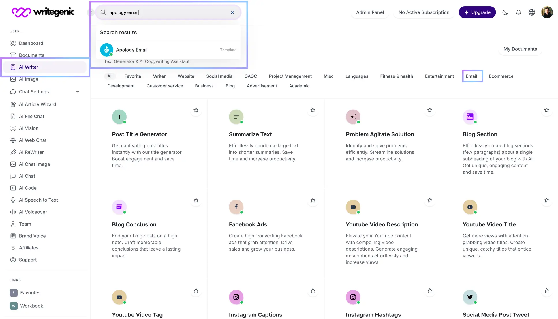The height and width of the screenshot is (319, 558).
Task: Navigate to Brand Voice settings
Action: [32, 236]
